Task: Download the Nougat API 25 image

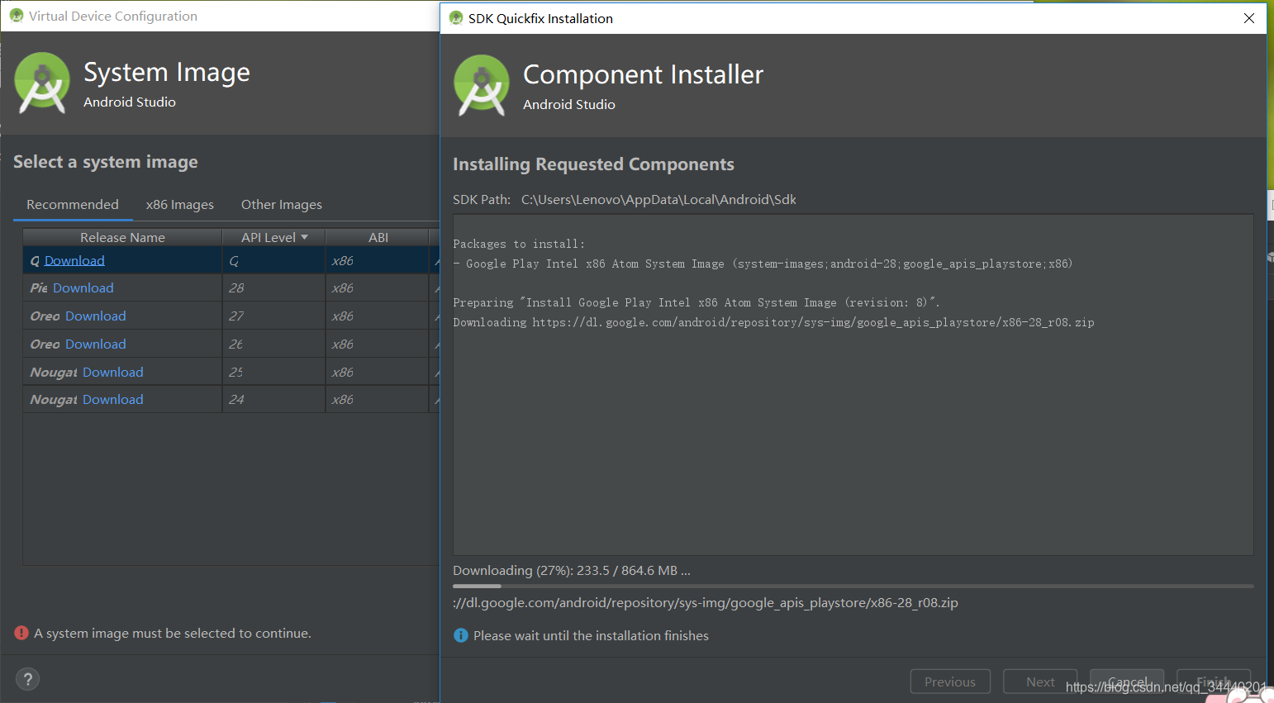Action: click(x=113, y=372)
